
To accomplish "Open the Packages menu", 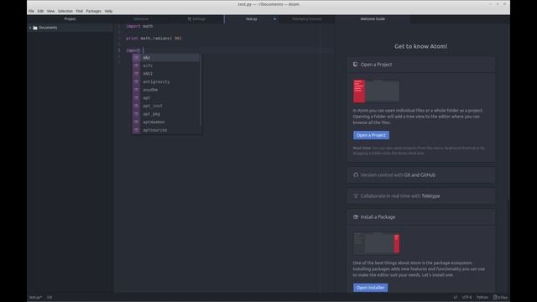I will (x=93, y=11).
